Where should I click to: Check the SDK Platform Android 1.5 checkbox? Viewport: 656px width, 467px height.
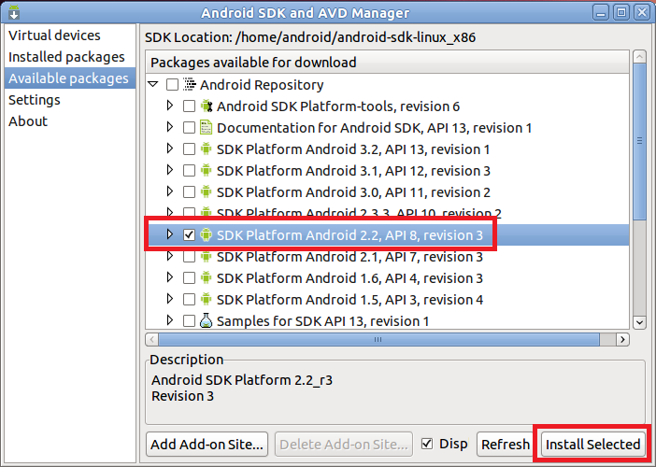[189, 299]
